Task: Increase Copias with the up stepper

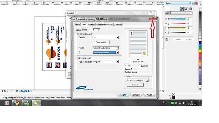Action: click(99, 29)
